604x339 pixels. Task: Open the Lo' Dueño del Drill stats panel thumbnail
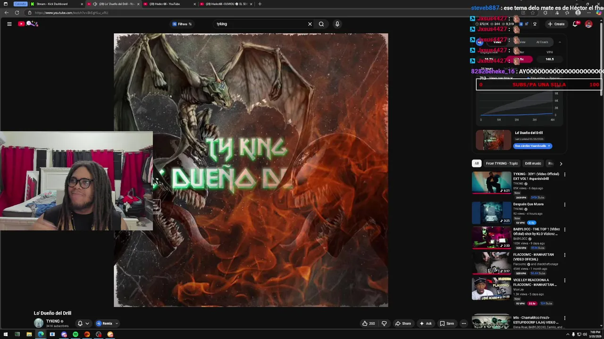493,140
